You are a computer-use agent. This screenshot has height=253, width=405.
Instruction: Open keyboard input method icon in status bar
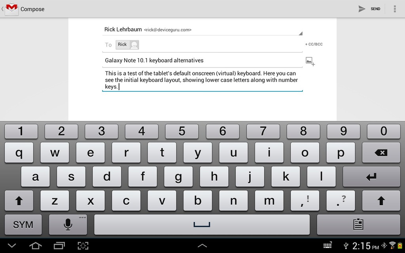pos(328,245)
